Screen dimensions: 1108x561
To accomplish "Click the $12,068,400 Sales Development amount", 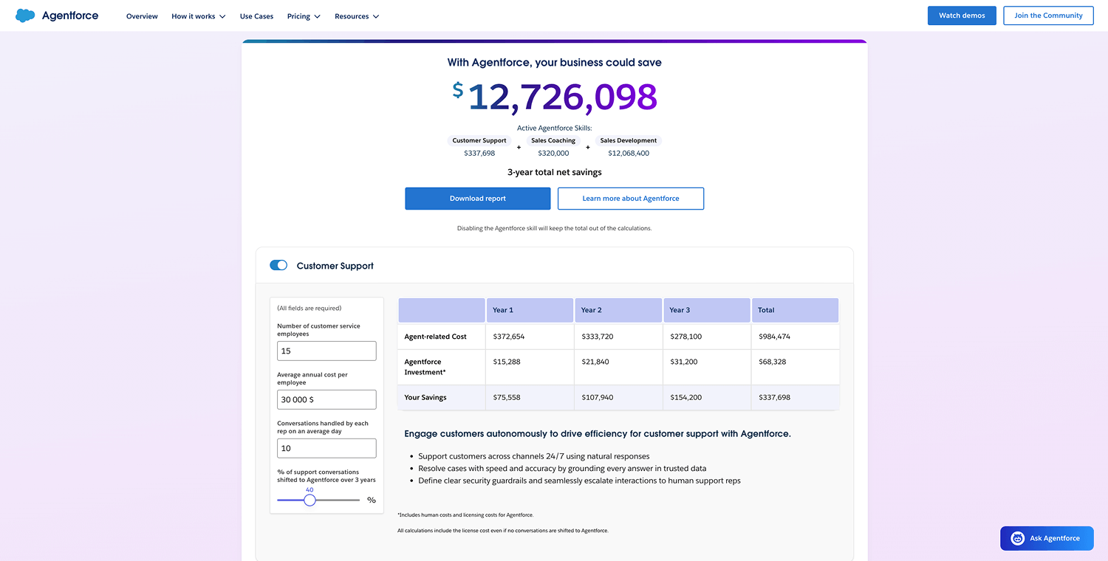I will click(x=629, y=154).
